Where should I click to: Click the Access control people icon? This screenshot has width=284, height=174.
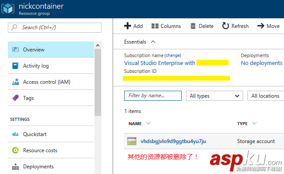(x=15, y=82)
